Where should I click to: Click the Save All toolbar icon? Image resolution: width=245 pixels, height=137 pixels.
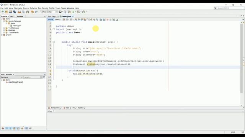[x=15, y=12]
